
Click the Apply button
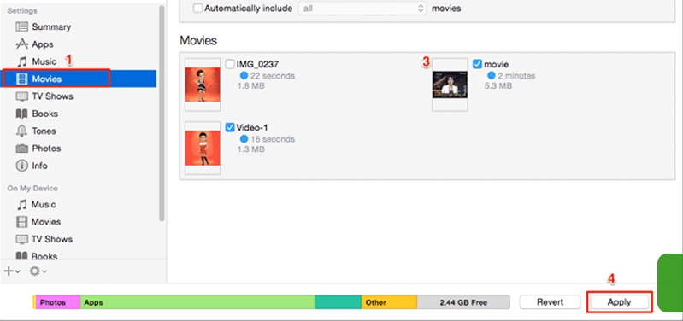tap(619, 302)
